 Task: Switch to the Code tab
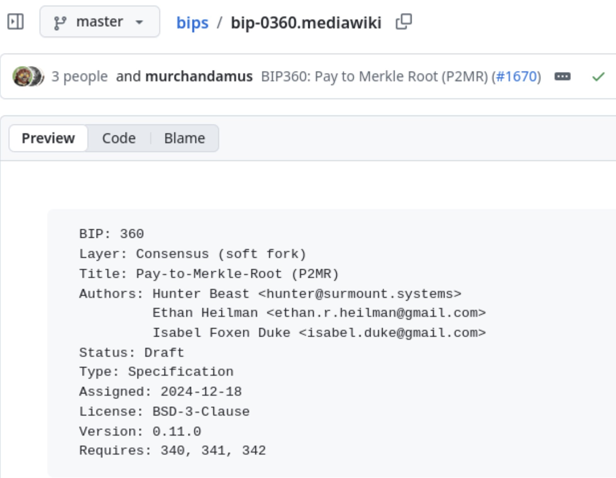119,138
